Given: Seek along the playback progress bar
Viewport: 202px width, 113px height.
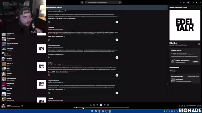Looking at the screenshot, I should [101, 107].
